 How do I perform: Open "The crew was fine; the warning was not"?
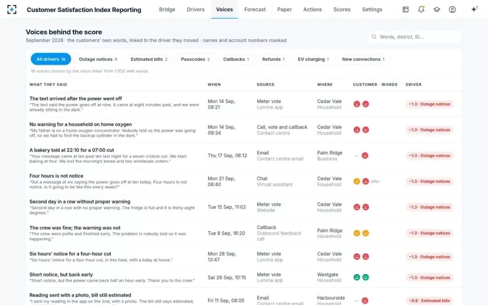[75, 228]
